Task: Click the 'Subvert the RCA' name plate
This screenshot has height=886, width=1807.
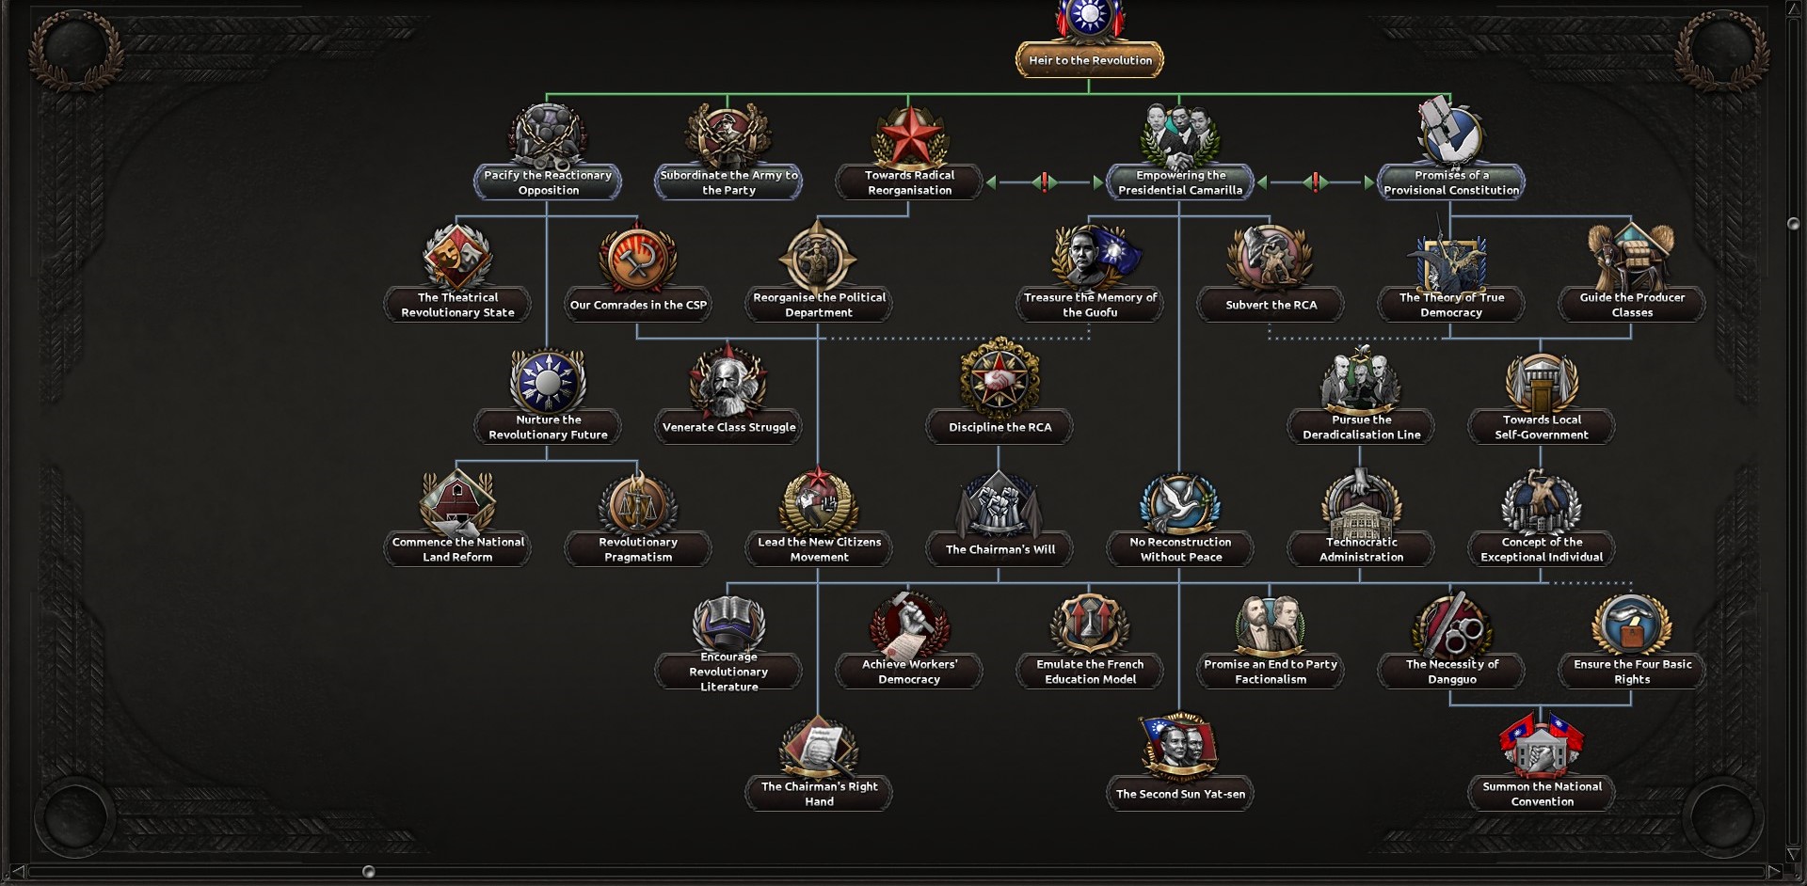Action: pyautogui.click(x=1271, y=305)
